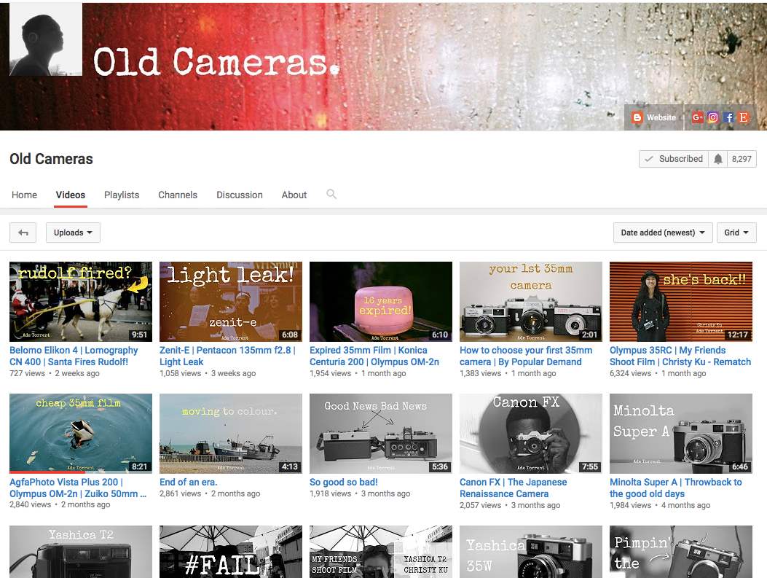Open the Etsy 'E' social icon
The width and height of the screenshot is (767, 578).
click(744, 117)
